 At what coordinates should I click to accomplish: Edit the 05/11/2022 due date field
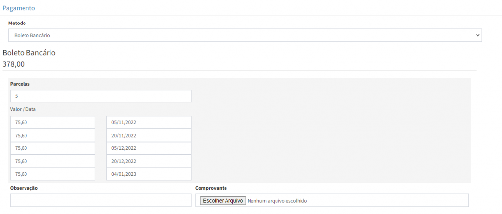tap(149, 122)
